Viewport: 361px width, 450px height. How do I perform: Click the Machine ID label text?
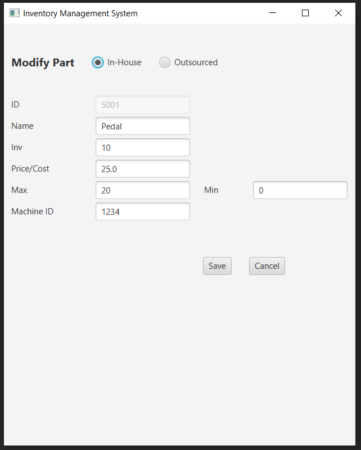coord(32,211)
